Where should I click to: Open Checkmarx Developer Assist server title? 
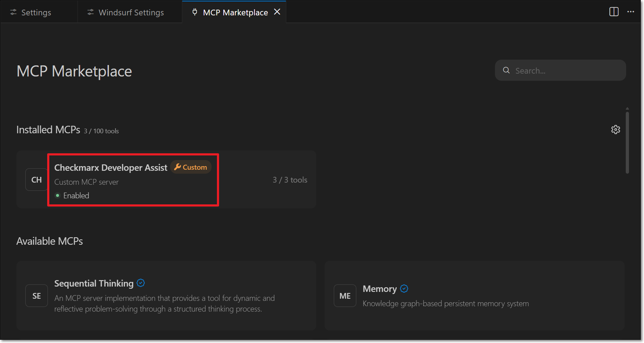[110, 168]
